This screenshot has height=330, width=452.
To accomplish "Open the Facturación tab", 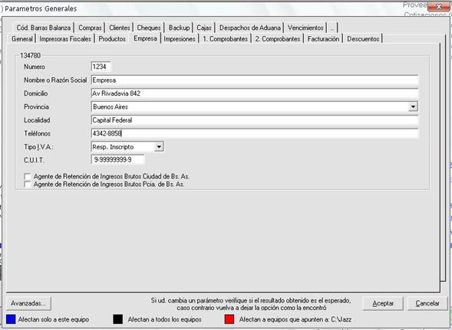I will click(x=323, y=39).
